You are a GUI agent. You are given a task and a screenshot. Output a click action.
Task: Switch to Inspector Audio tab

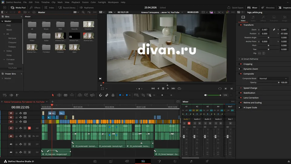pos(253,19)
